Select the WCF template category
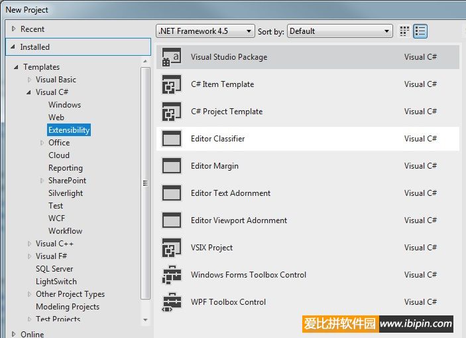 click(x=56, y=218)
